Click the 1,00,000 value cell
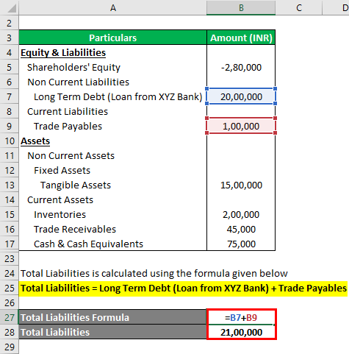This screenshot has height=354, width=349. (241, 126)
